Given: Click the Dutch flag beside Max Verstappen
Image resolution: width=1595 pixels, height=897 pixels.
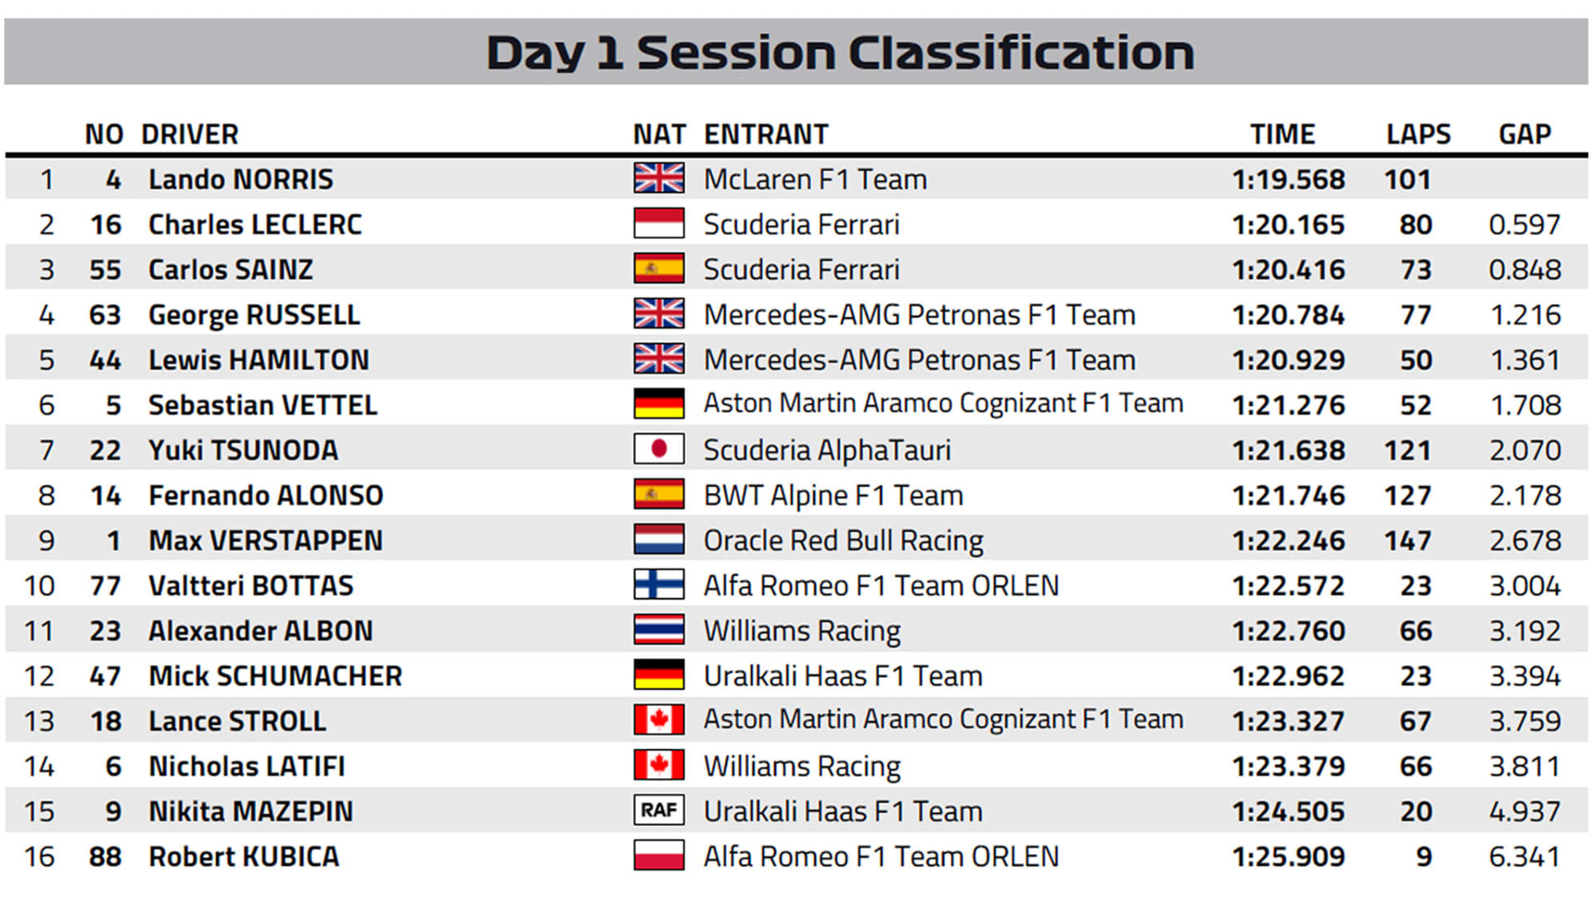Looking at the screenshot, I should [x=658, y=540].
